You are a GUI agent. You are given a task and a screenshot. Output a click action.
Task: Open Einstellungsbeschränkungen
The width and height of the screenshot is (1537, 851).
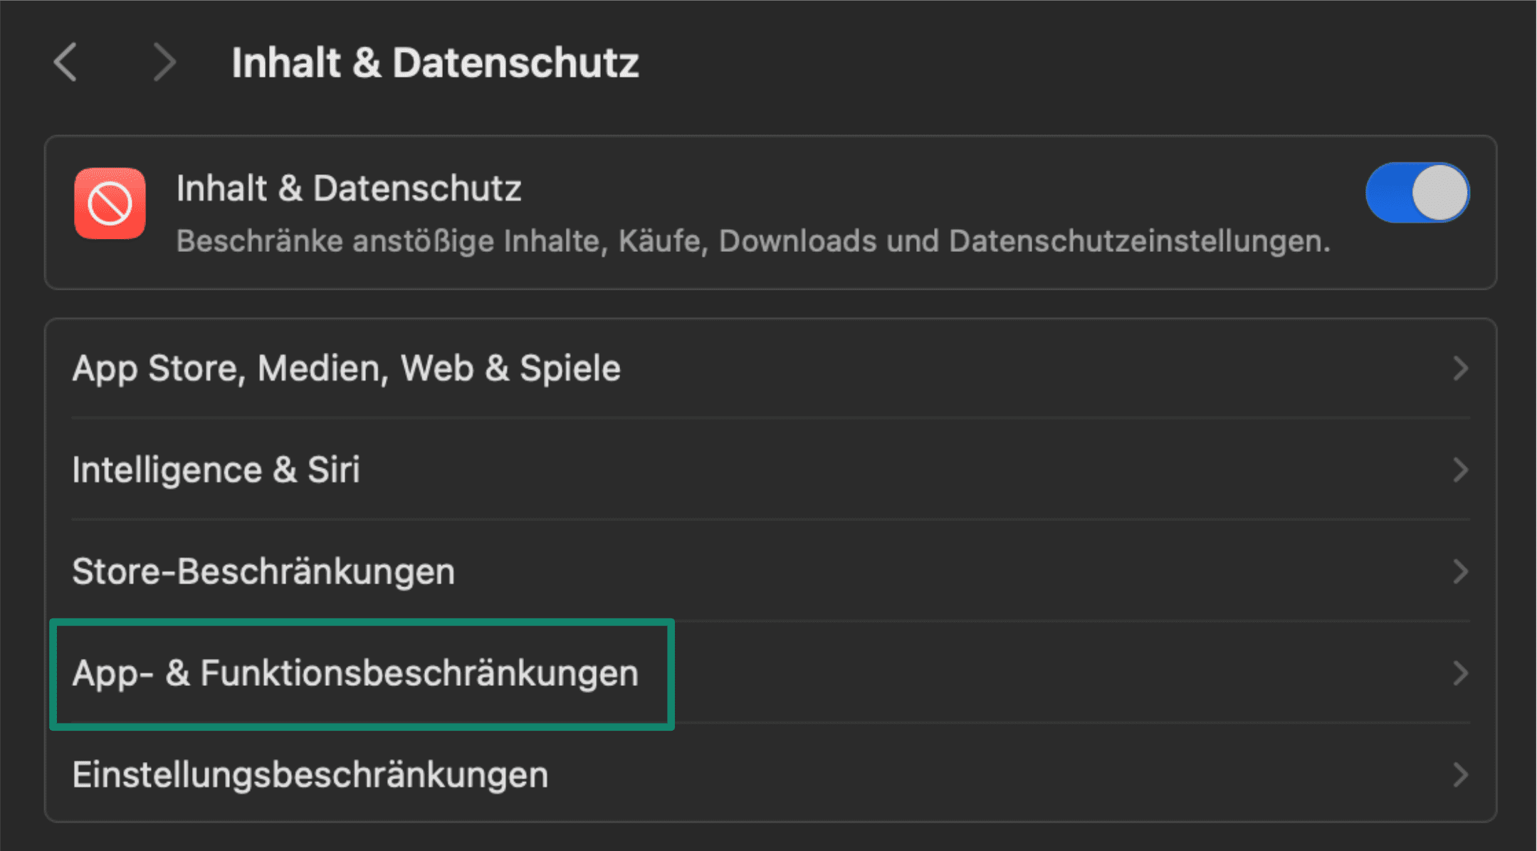(x=310, y=775)
